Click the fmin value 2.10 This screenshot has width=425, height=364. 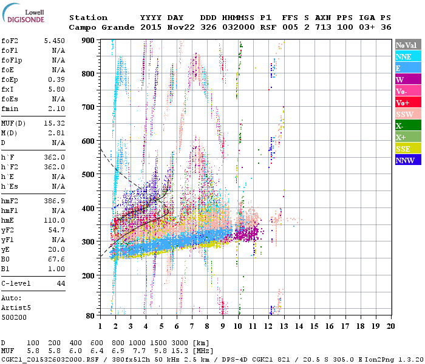pos(56,109)
